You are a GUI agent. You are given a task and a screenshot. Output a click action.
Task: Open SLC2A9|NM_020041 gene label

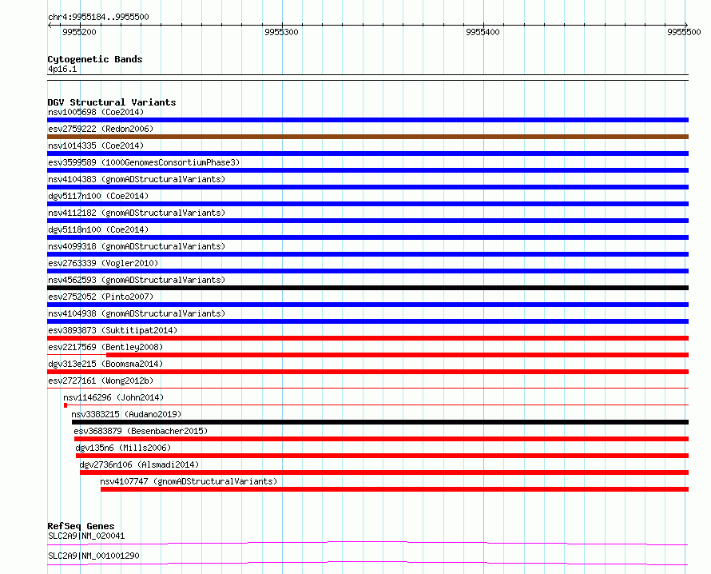[x=86, y=536]
